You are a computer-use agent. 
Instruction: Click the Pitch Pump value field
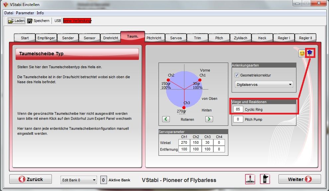(x=238, y=119)
